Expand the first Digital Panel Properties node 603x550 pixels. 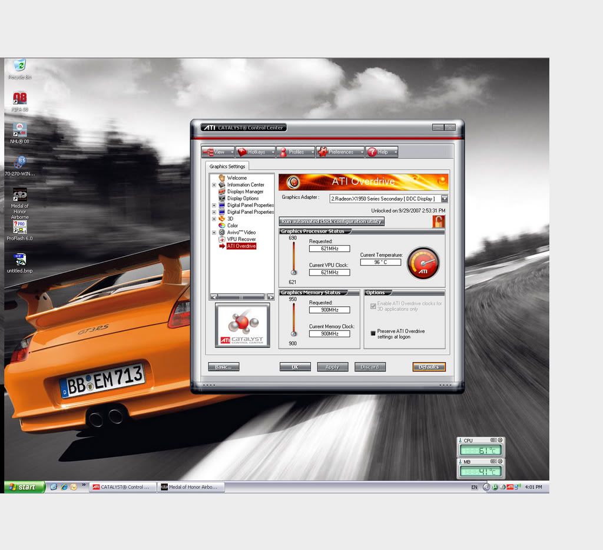click(214, 206)
